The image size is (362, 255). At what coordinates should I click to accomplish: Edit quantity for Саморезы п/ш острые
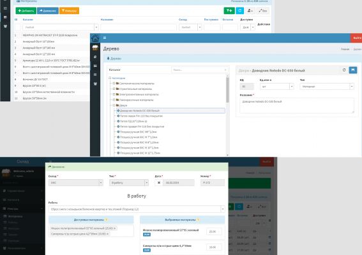[x=214, y=247]
